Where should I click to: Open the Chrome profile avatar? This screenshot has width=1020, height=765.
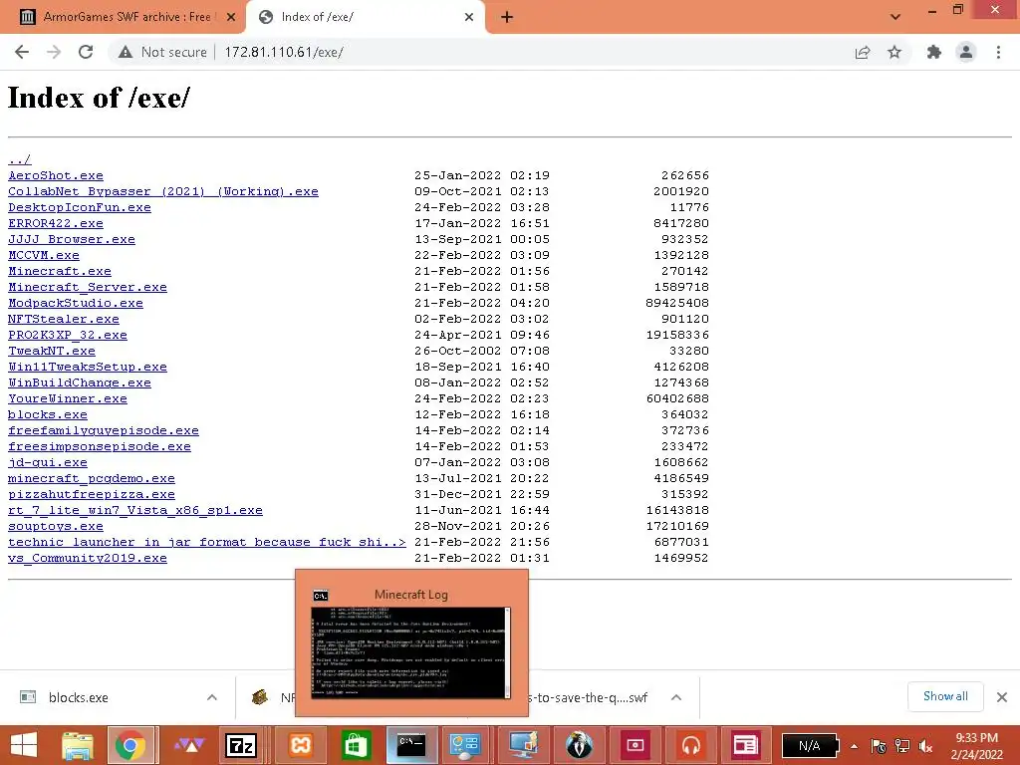966,52
